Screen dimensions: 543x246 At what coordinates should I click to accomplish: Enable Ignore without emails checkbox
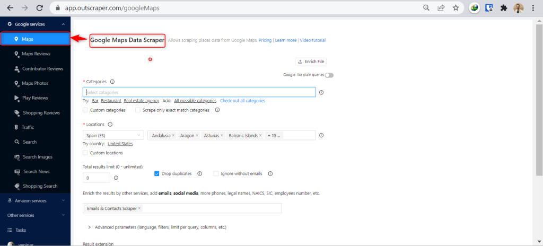pos(216,173)
